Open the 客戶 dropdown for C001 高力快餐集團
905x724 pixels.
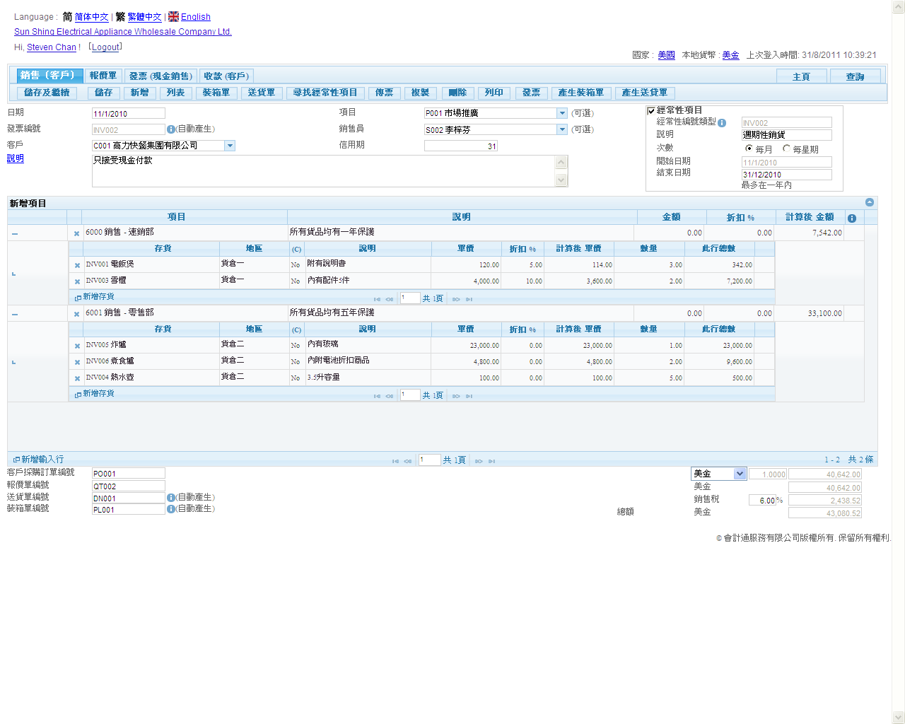point(230,146)
